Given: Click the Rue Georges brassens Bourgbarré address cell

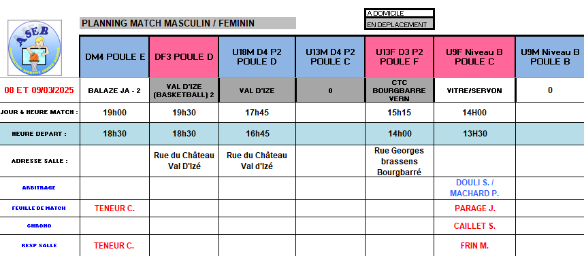Looking at the screenshot, I should click(400, 161).
